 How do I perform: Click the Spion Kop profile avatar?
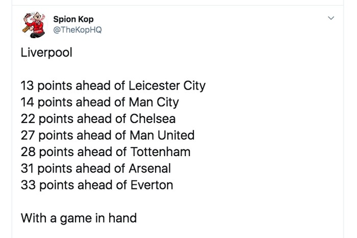click(34, 25)
